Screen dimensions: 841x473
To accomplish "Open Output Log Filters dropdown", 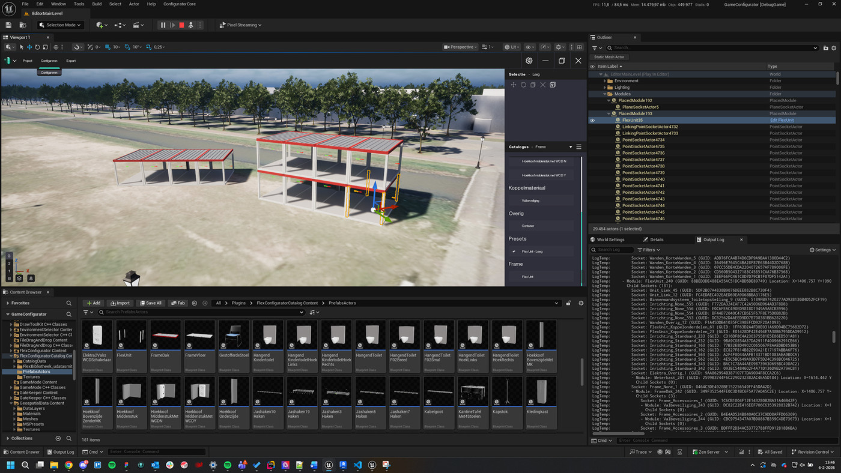I will [x=648, y=250].
